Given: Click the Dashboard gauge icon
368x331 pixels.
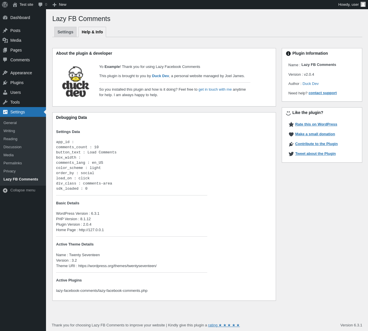Looking at the screenshot, I should pos(5,18).
